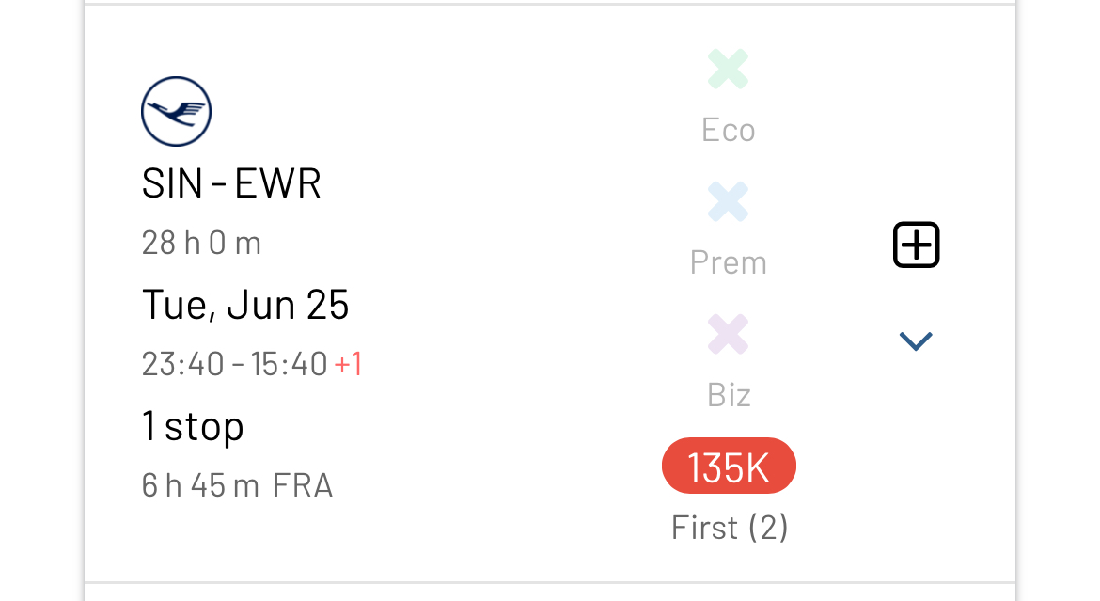Click the purple X above Biz

[729, 334]
